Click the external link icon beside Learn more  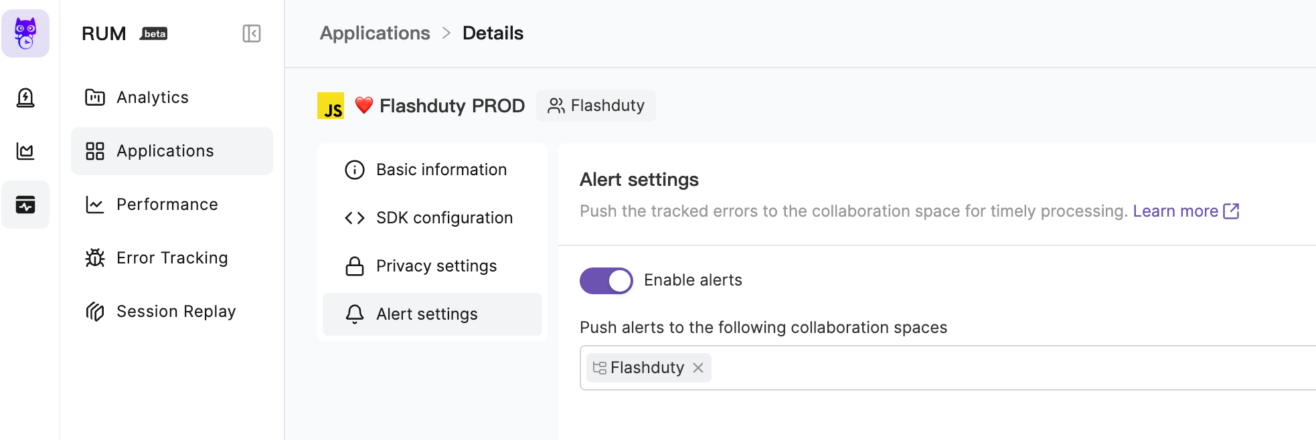[x=1231, y=211]
